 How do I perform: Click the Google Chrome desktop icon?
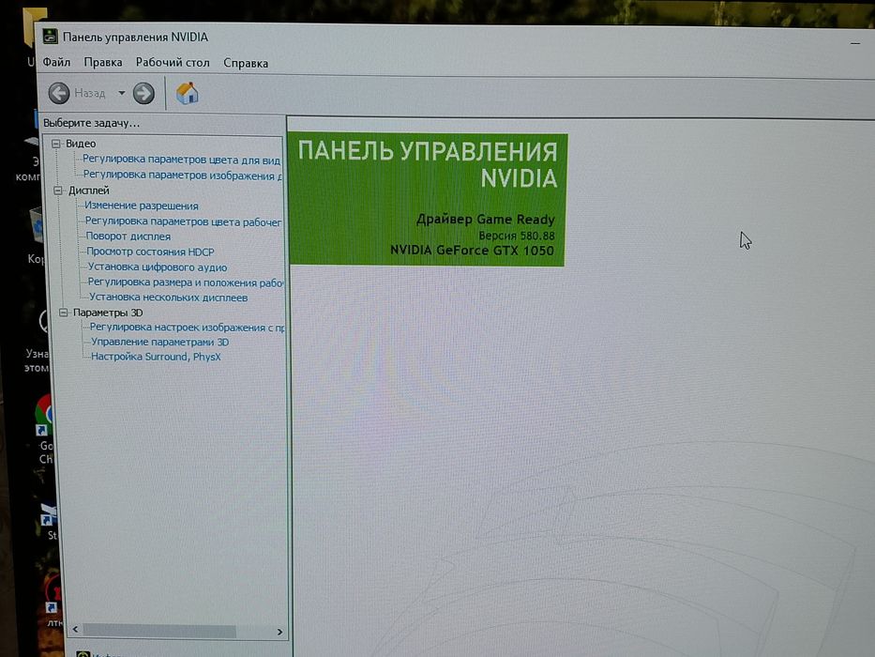[43, 429]
